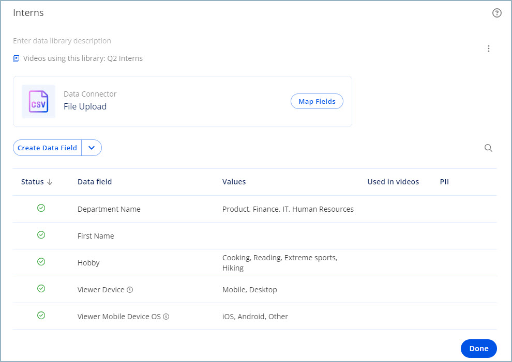Click the Create Data Field button
512x362 pixels.
(47, 148)
